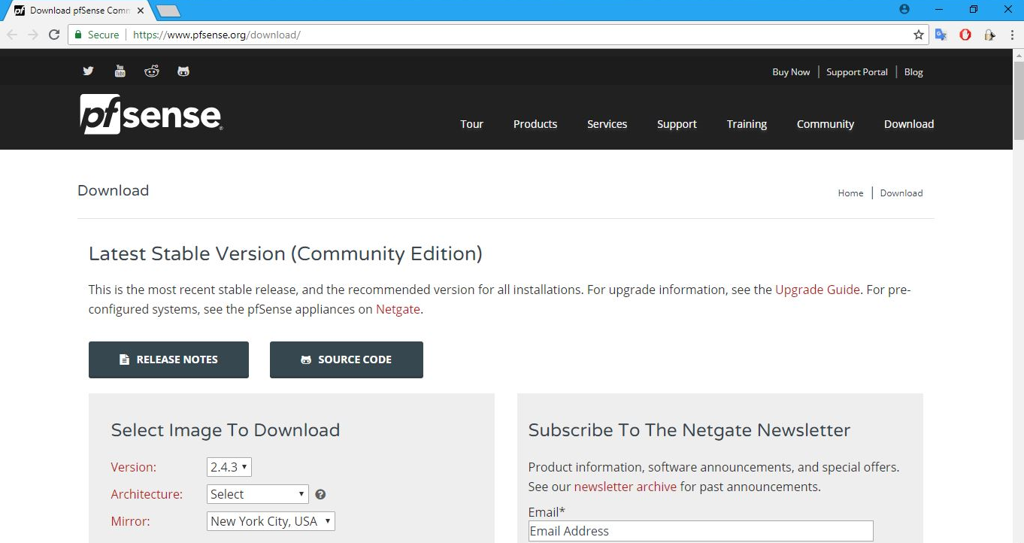Open the YouTube icon in header
Viewport: 1024px width, 543px height.
click(x=120, y=71)
